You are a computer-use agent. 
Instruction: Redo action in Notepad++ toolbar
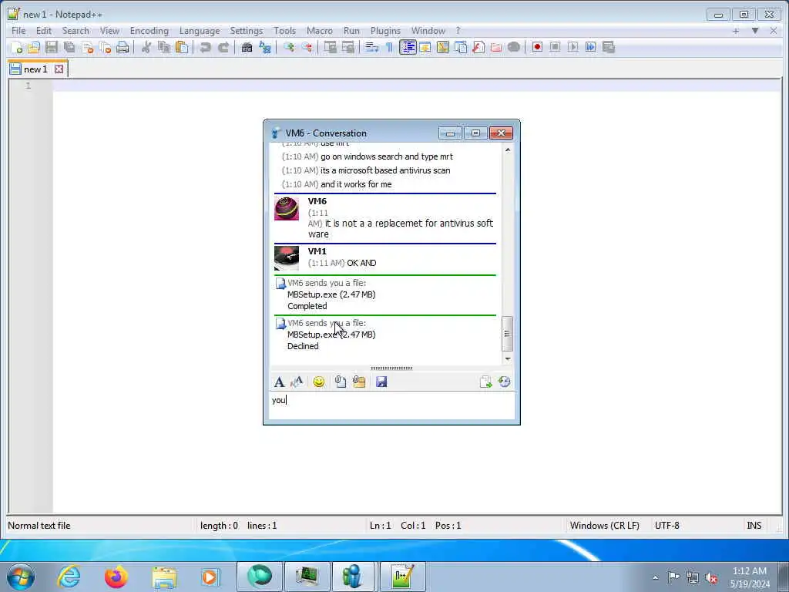[x=223, y=47]
